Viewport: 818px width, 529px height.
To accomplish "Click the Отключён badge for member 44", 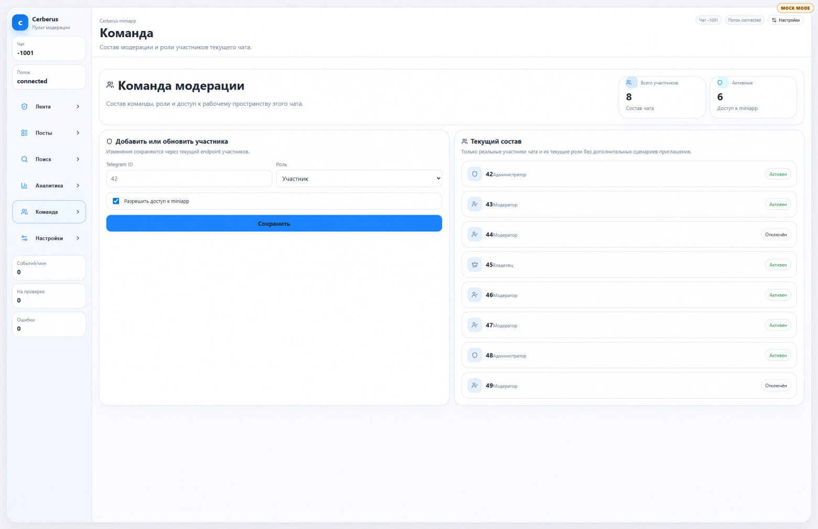I will [776, 235].
